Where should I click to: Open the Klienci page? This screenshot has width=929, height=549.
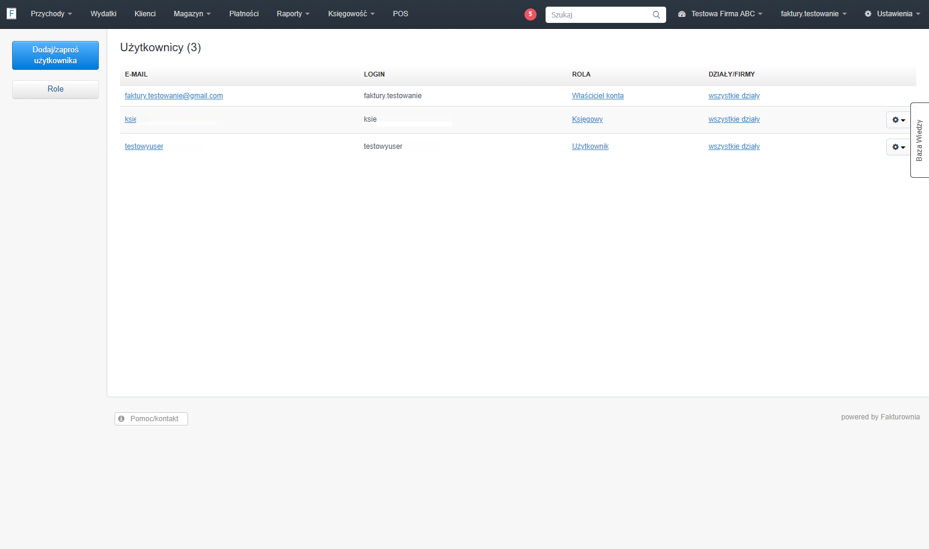tap(145, 14)
